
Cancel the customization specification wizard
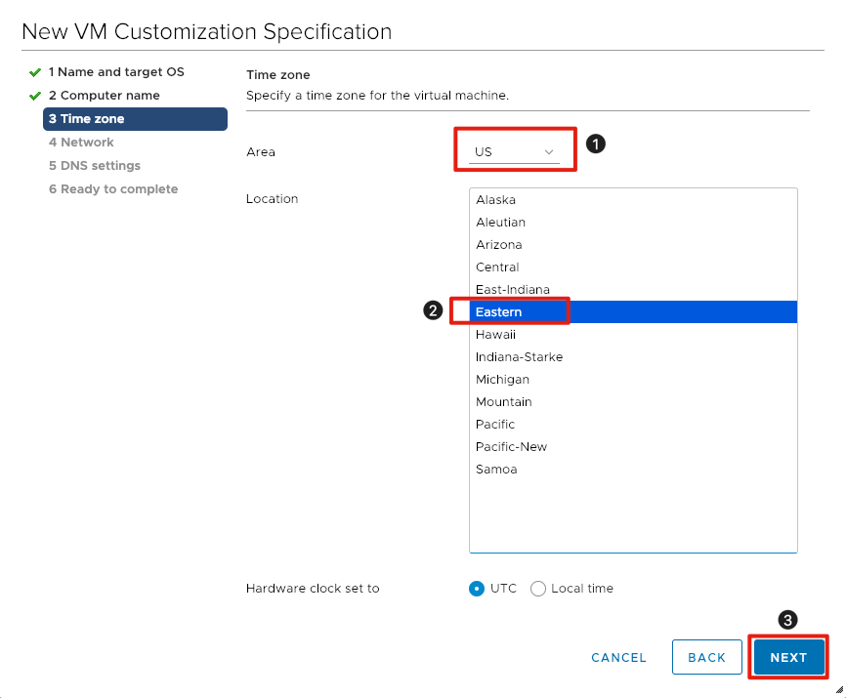[x=618, y=657]
